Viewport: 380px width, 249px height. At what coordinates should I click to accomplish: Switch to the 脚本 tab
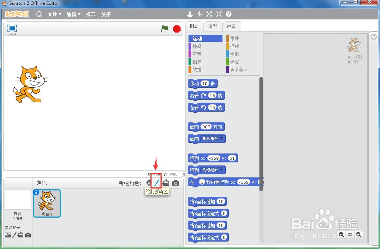pyautogui.click(x=194, y=27)
